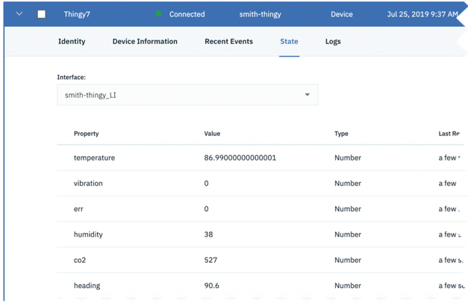Click the Number type in co2 row

(x=348, y=260)
